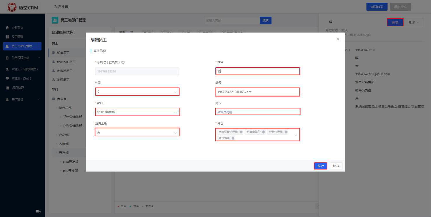Select 开发部 department node
This screenshot has height=217, width=431.
click(x=64, y=153)
